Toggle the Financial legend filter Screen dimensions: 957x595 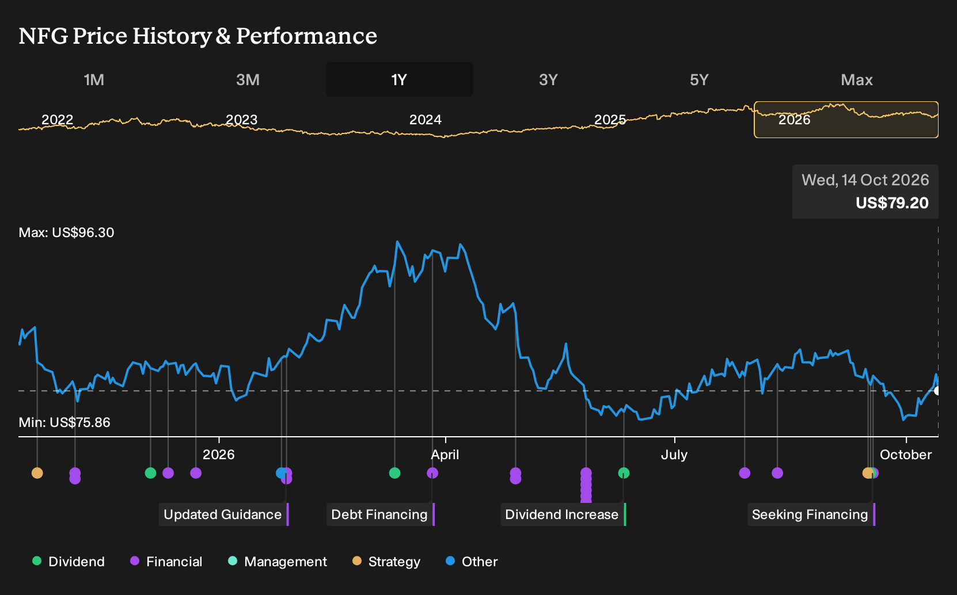(166, 562)
